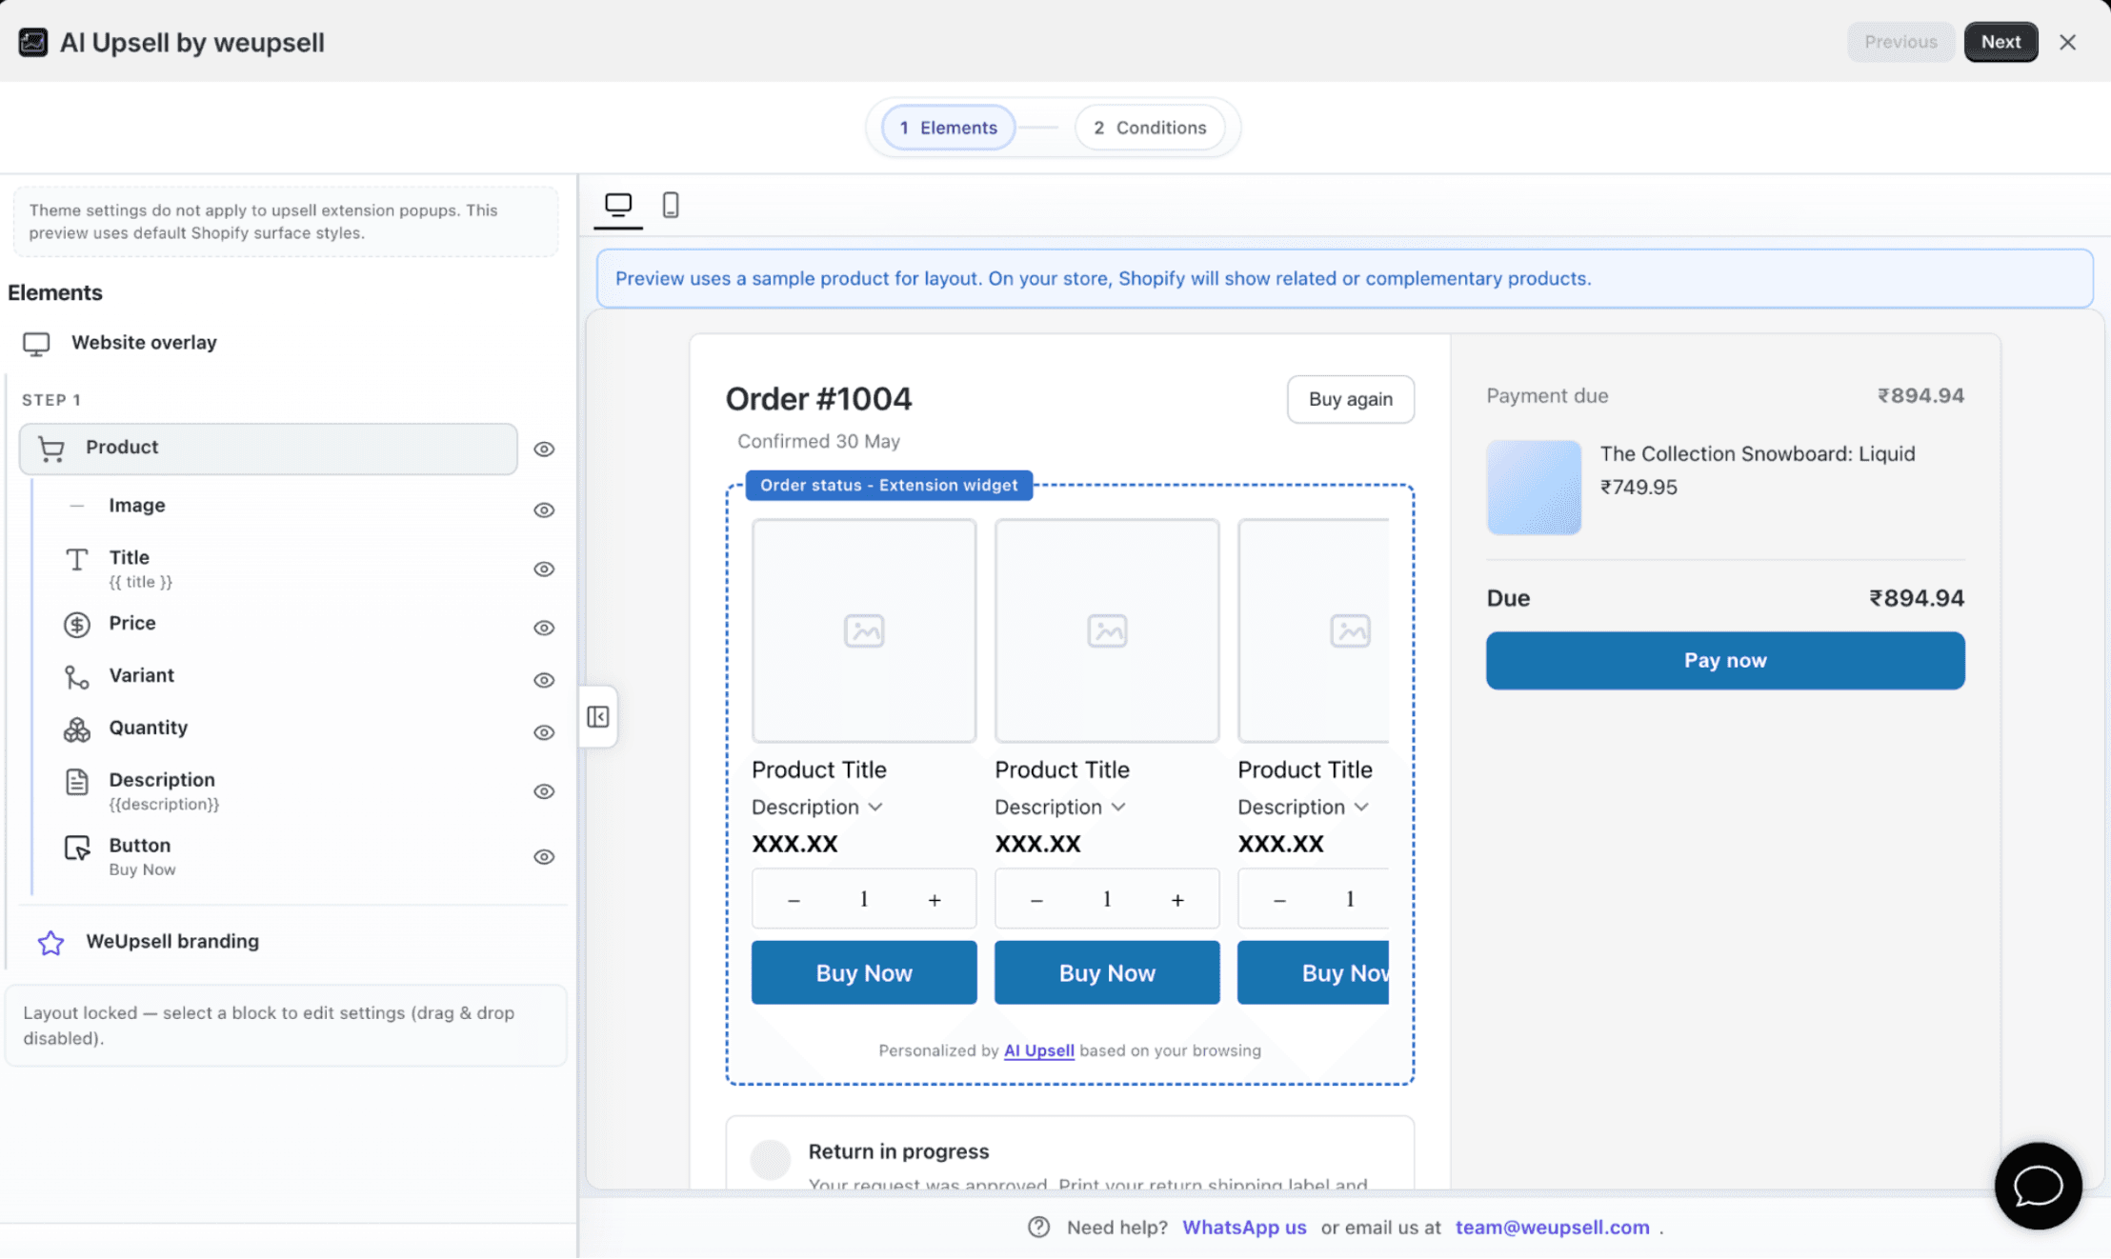Go to Conditions step tab
This screenshot has height=1259, width=2111.
click(x=1150, y=127)
